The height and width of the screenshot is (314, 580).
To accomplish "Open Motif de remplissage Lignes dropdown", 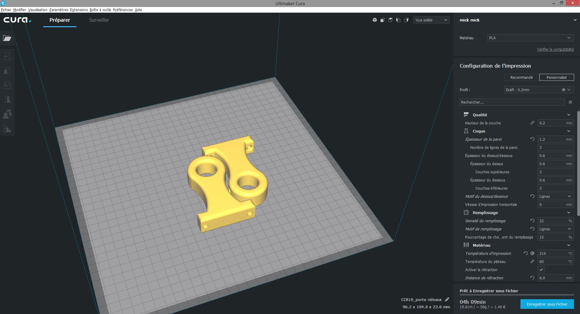I will click(x=556, y=229).
